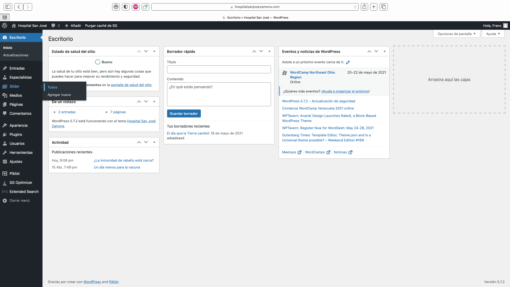Click the Apariencia paintbrush icon
The image size is (510, 287).
[5, 125]
